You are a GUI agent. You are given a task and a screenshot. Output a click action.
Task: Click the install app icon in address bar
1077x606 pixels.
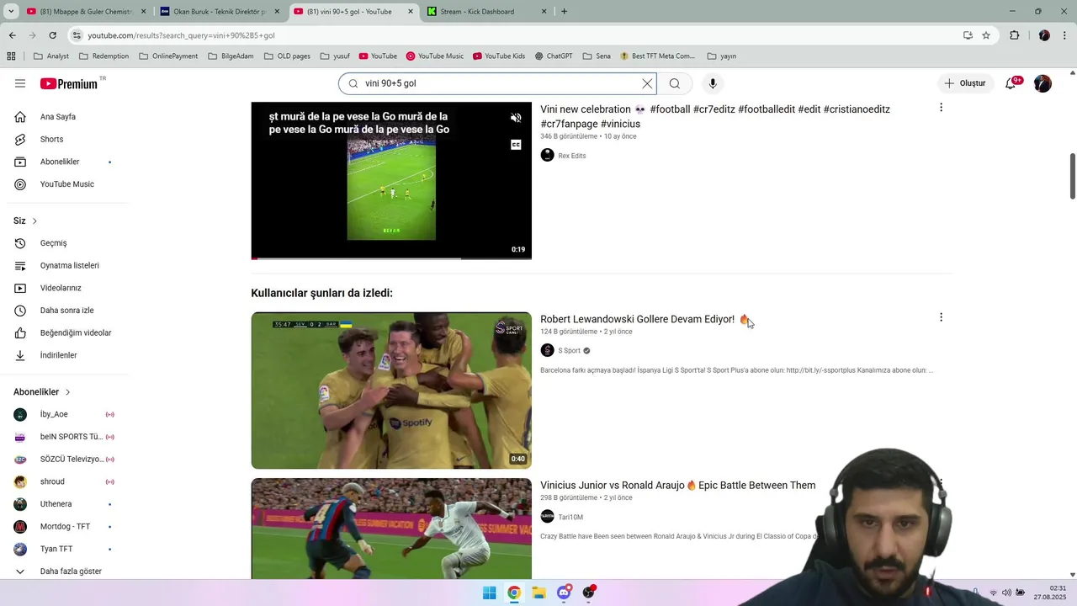968,35
